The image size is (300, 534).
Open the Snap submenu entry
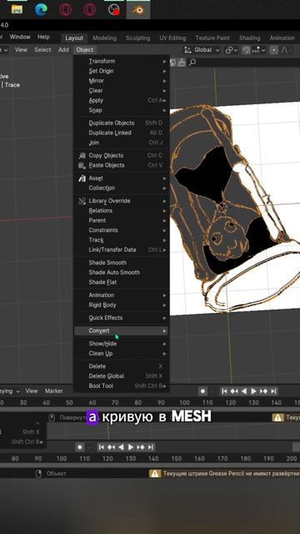point(121,110)
